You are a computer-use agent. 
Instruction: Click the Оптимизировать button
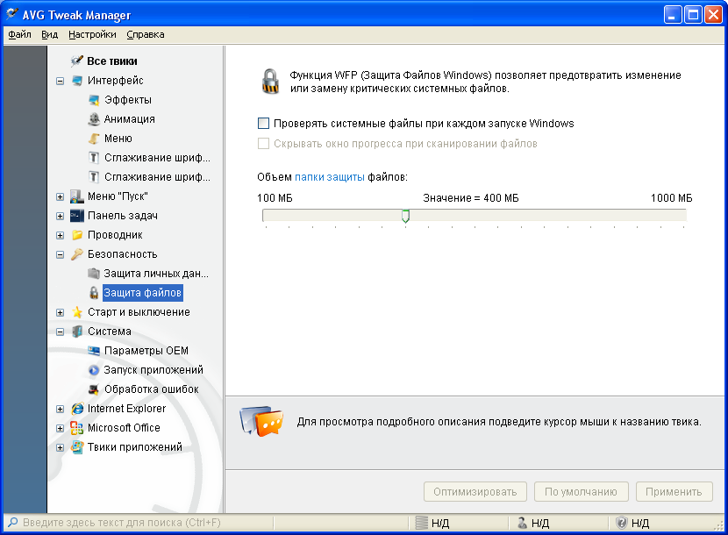tap(475, 492)
